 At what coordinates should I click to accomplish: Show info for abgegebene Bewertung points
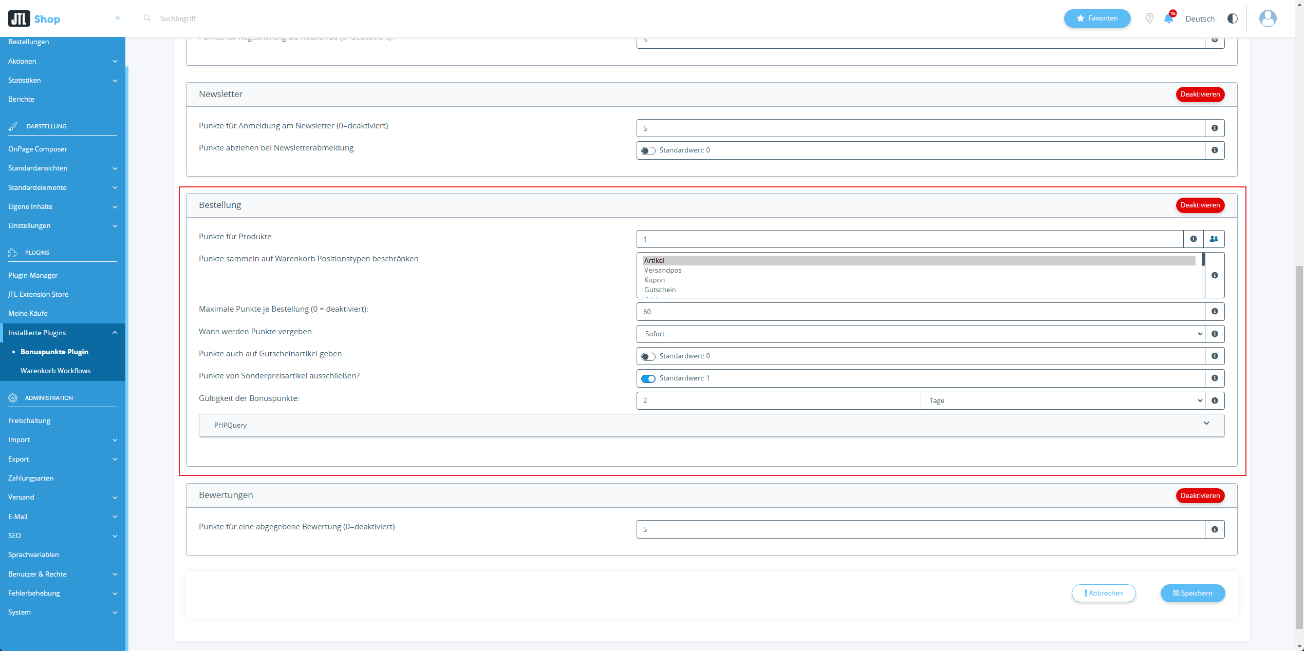[1215, 529]
